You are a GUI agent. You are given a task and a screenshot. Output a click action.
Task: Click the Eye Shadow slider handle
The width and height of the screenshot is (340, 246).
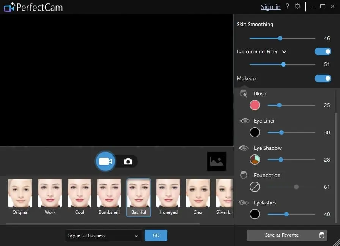(x=281, y=160)
